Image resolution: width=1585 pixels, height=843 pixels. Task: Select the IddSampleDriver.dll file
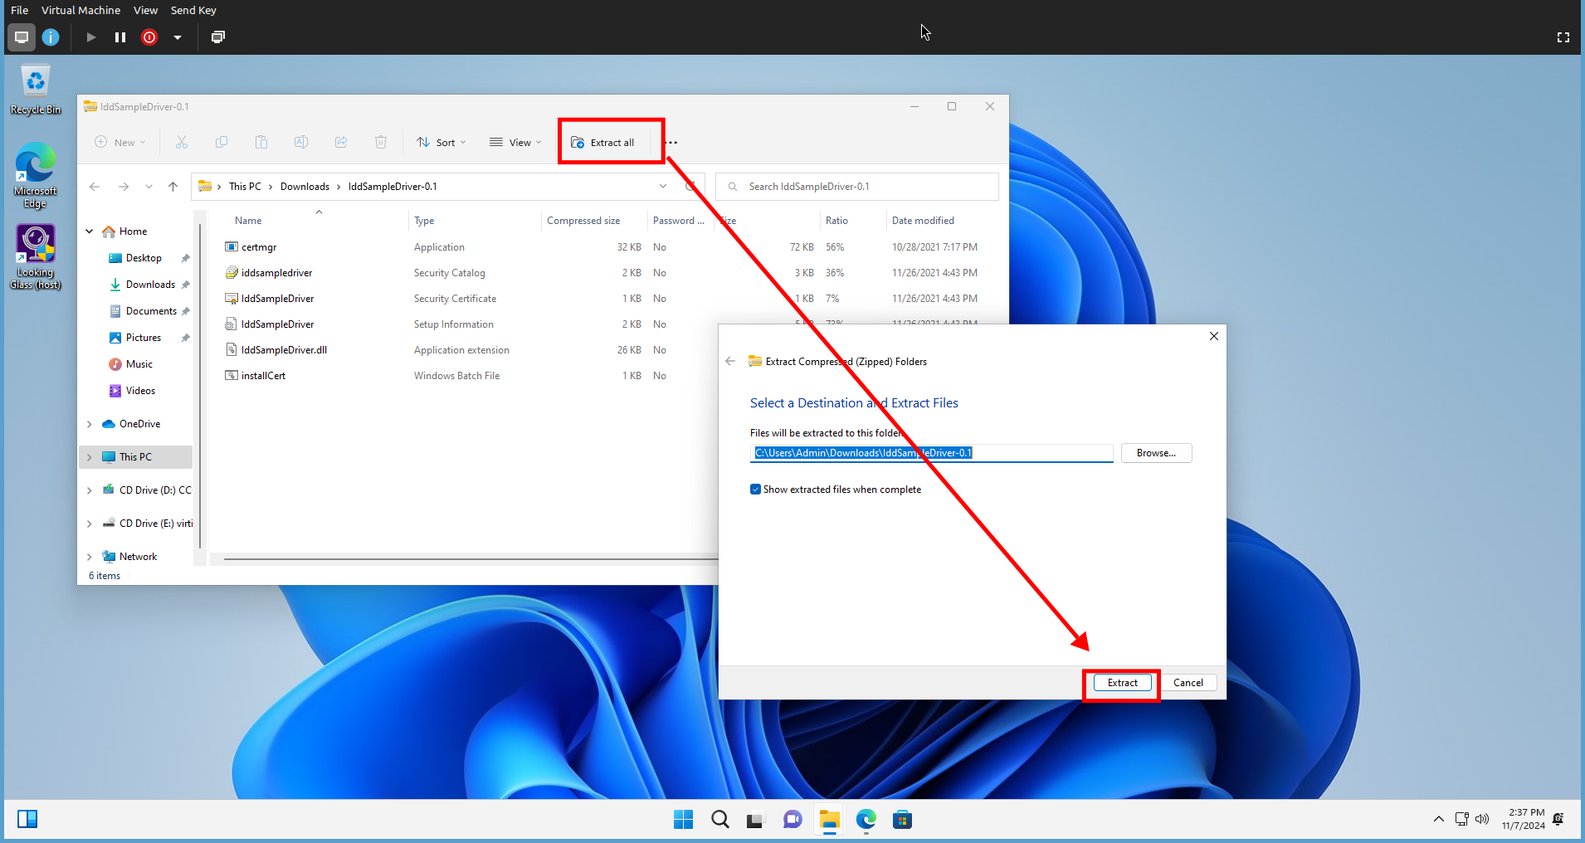(284, 350)
